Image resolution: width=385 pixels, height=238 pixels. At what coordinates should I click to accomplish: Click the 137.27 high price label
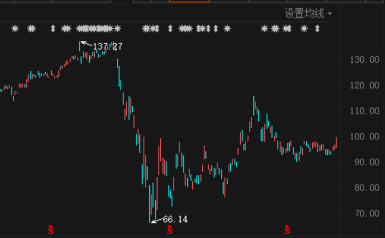[x=107, y=46]
